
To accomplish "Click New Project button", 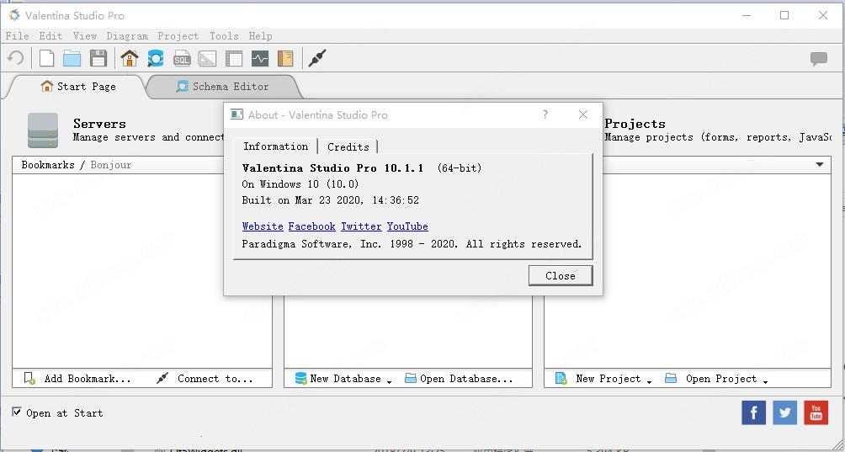I will (x=598, y=378).
